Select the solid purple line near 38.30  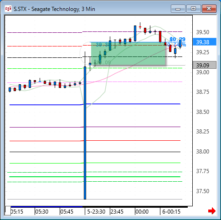95,127
